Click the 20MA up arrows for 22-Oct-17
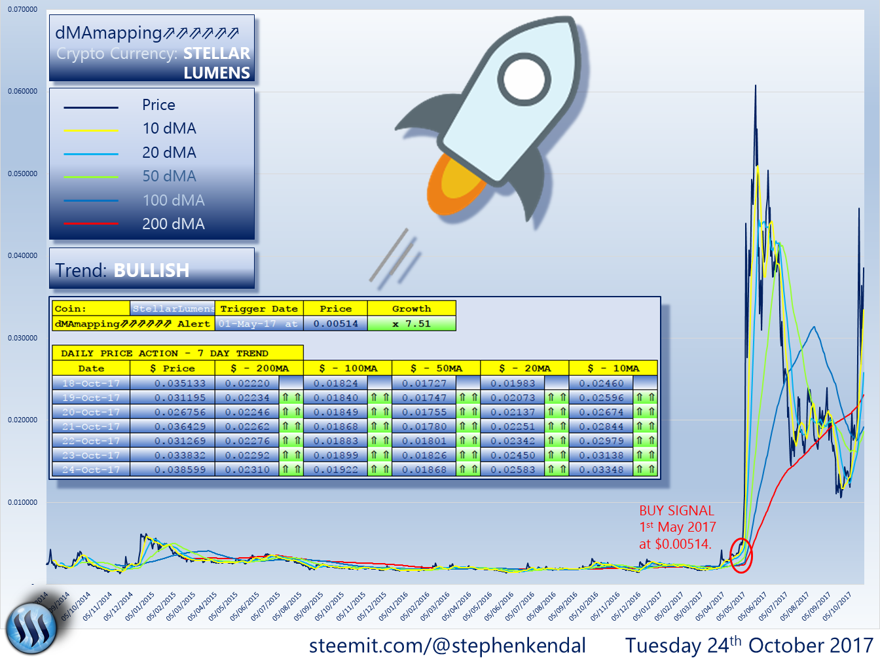Viewport: 880px width, 660px height. click(x=557, y=441)
